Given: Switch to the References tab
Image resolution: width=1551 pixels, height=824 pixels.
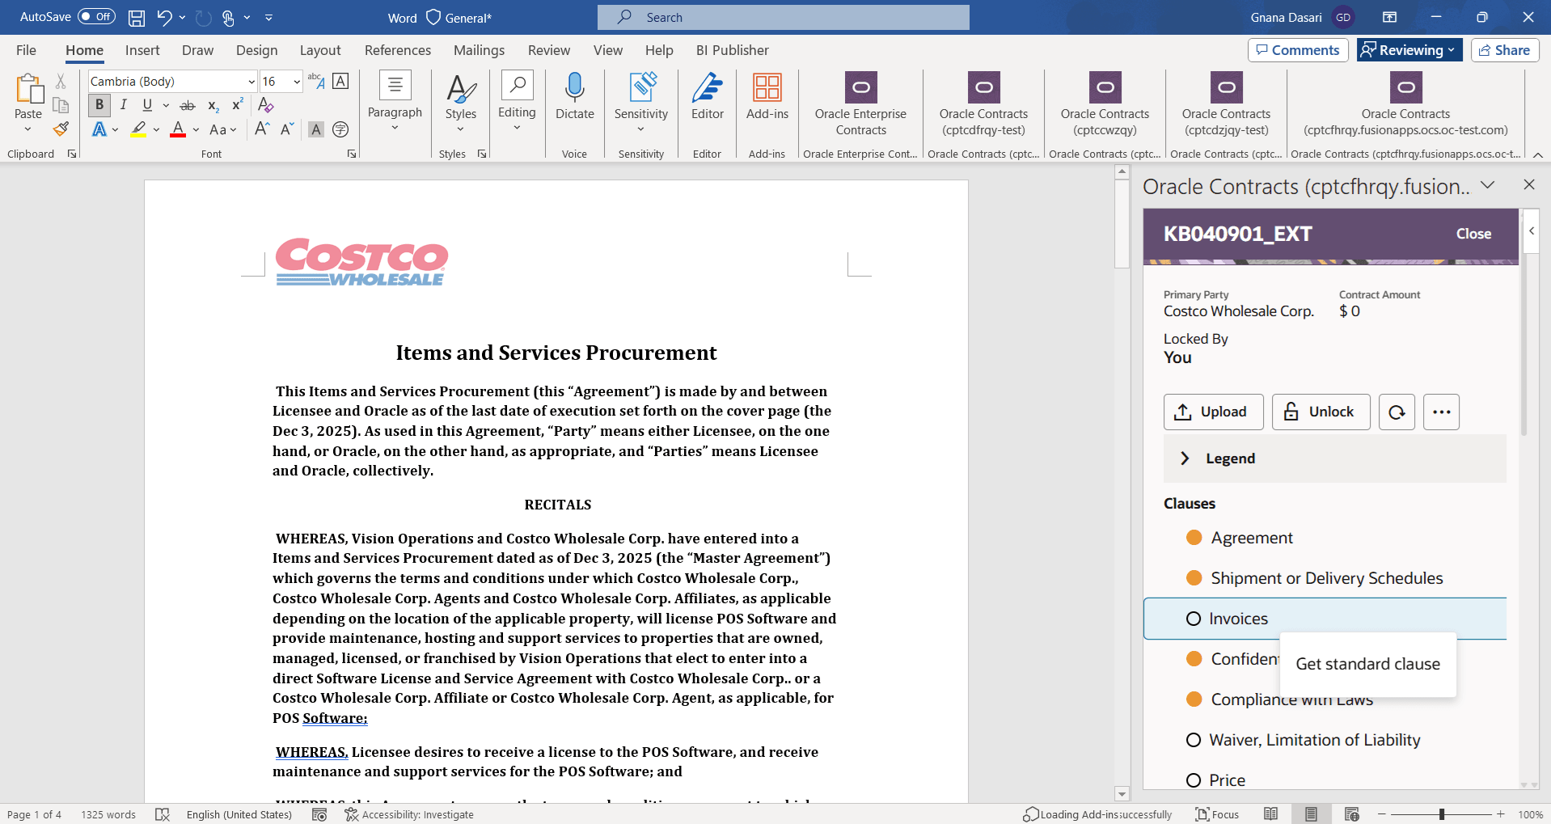Looking at the screenshot, I should point(398,50).
